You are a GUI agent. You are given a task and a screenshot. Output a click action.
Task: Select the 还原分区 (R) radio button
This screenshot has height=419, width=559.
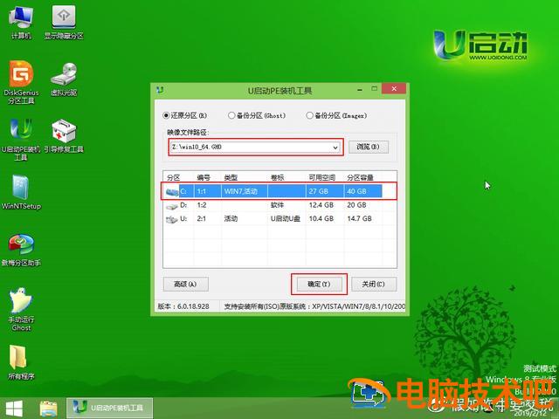point(184,115)
